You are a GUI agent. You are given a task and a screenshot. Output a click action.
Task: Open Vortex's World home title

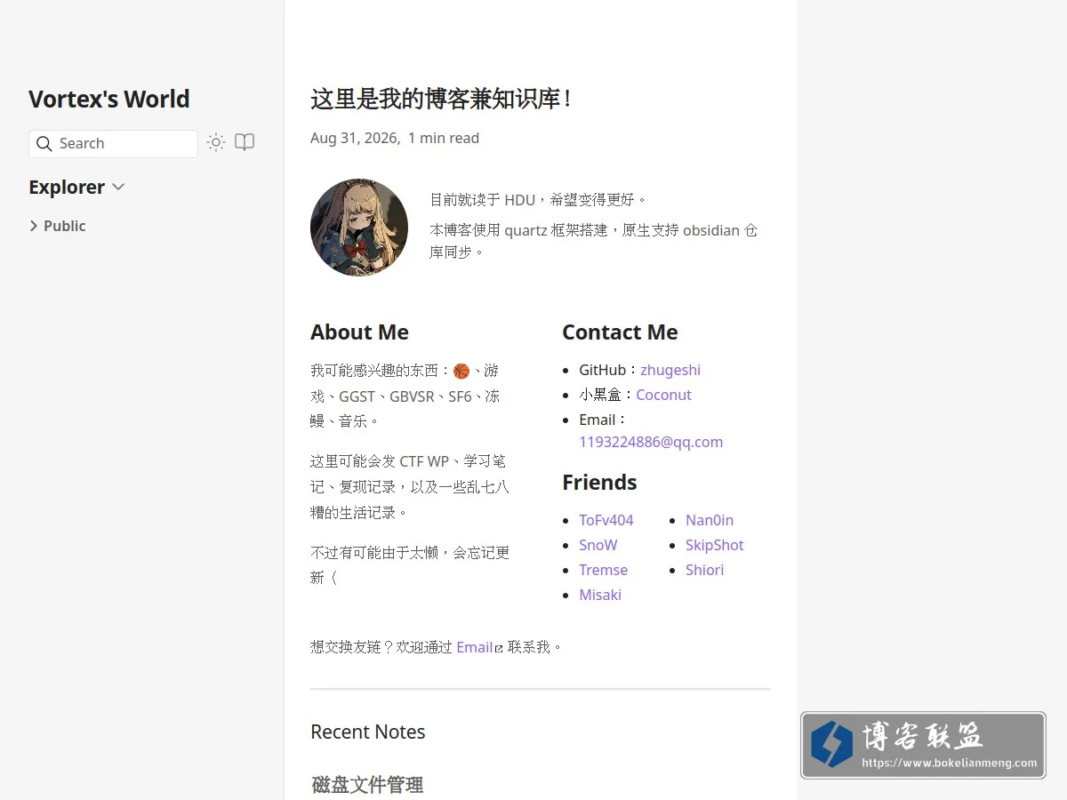pos(108,99)
